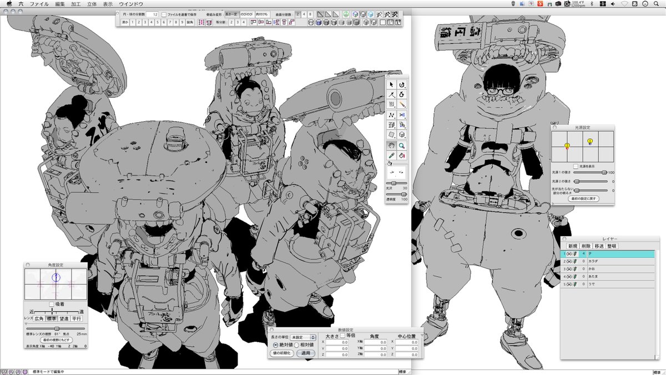This screenshot has width=666, height=375.
Task: Open the 長さの単位 dropdown
Action: (303, 337)
